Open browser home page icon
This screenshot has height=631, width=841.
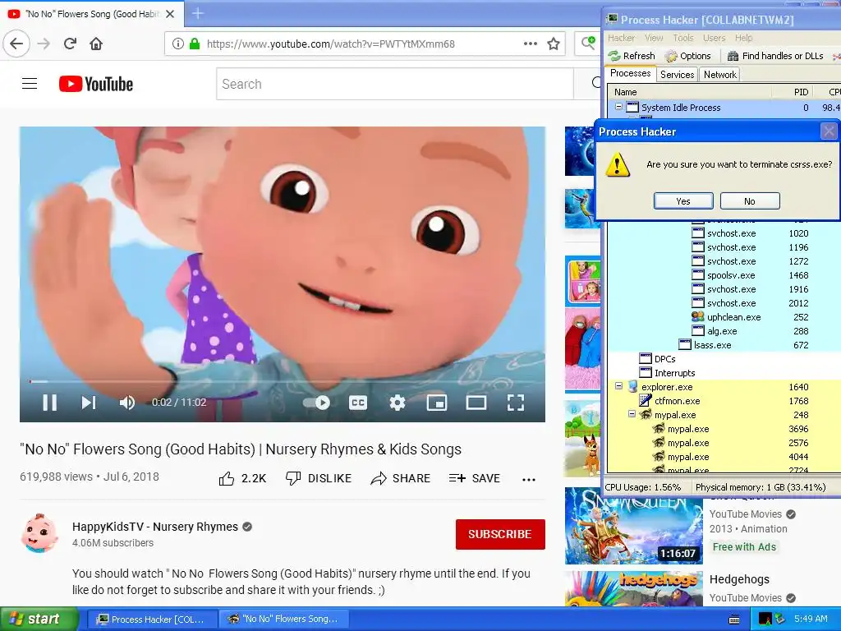point(96,44)
